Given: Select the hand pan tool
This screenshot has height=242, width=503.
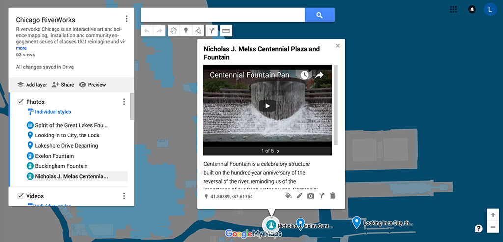Looking at the screenshot, I should (x=173, y=31).
